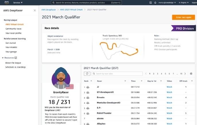
Task: Open Schedules & standings link
Action: (15, 67)
